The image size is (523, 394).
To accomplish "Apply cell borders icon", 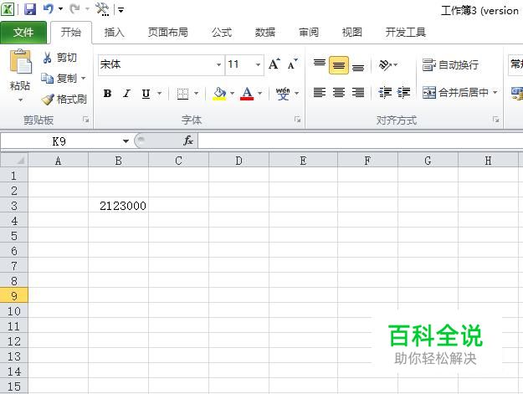I will coord(182,94).
